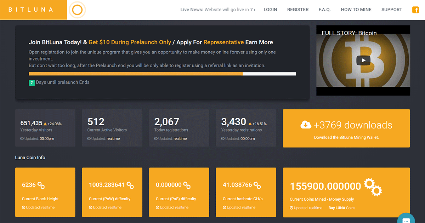
Task: Go to the REGISTER page
Action: tap(298, 10)
